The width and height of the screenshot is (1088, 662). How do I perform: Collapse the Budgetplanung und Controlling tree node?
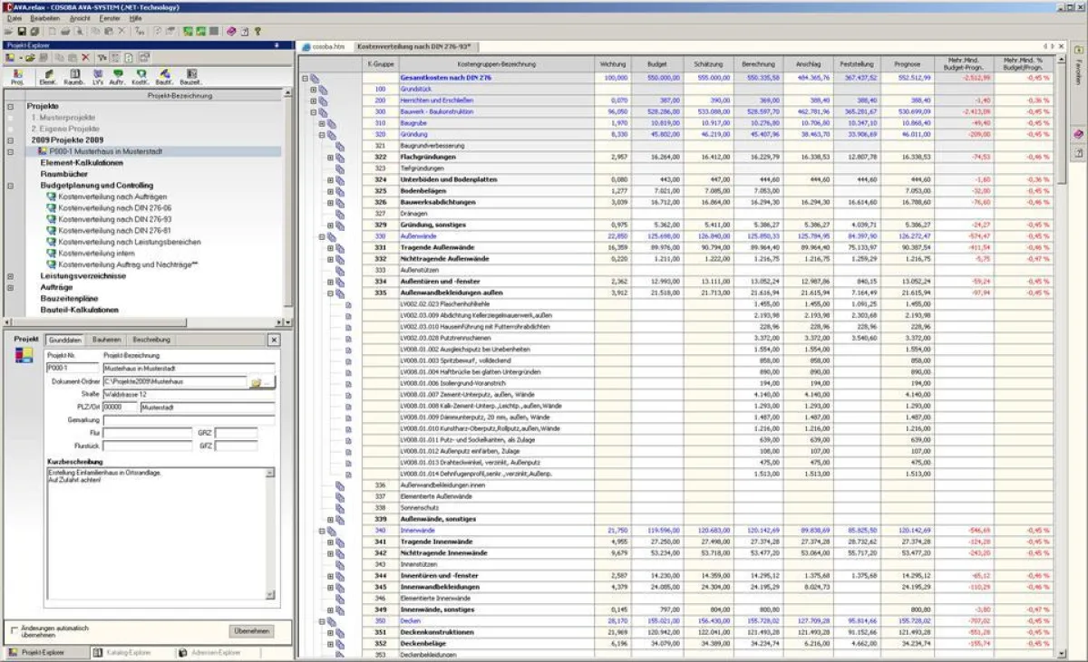tap(11, 185)
